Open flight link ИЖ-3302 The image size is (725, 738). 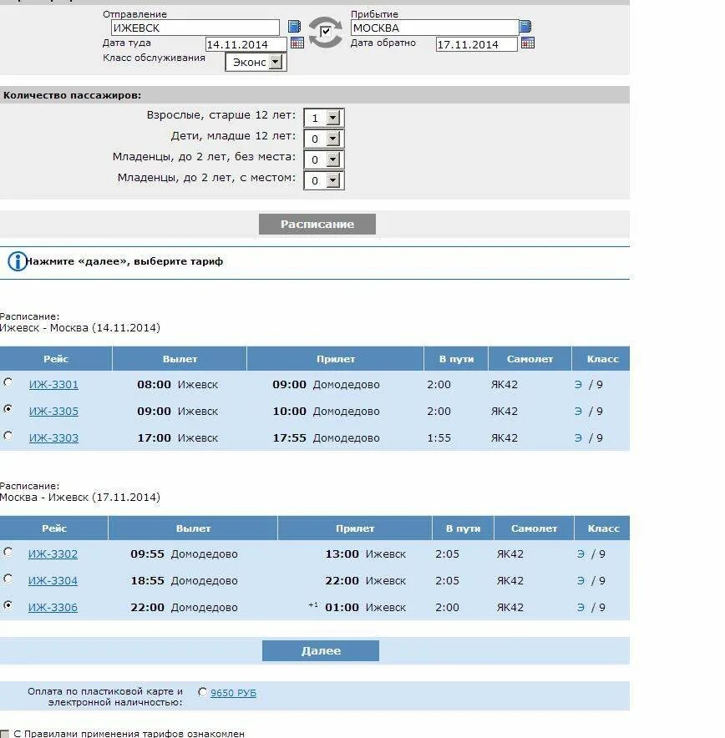point(53,554)
